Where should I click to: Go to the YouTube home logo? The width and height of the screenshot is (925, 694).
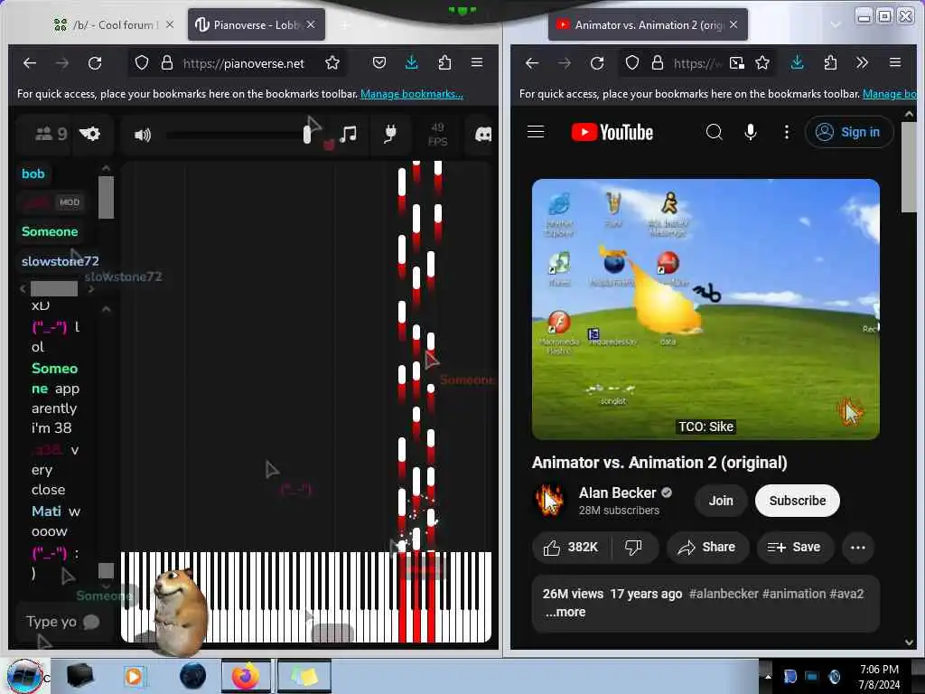coord(612,132)
